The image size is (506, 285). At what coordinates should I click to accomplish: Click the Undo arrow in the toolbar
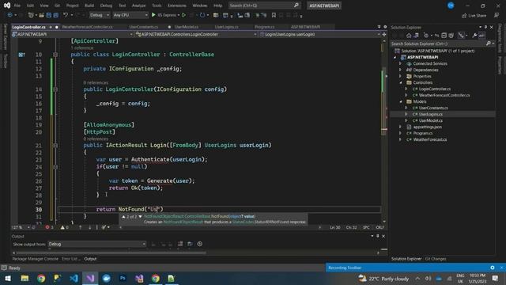click(66, 15)
